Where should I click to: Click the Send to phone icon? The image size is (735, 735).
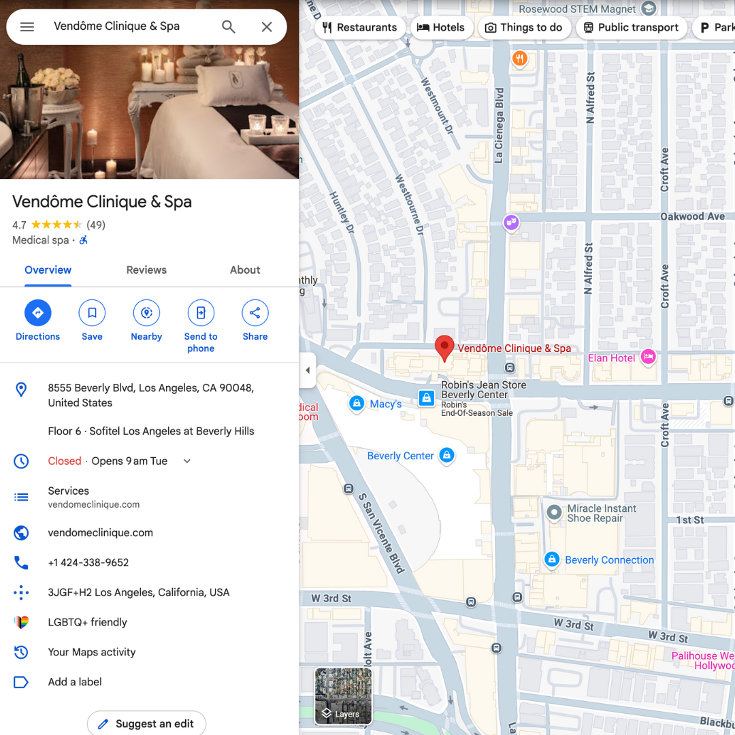click(201, 312)
